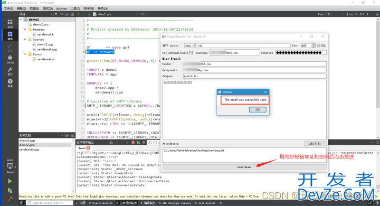Select demo2.cpp in Open Documents list

point(27,141)
